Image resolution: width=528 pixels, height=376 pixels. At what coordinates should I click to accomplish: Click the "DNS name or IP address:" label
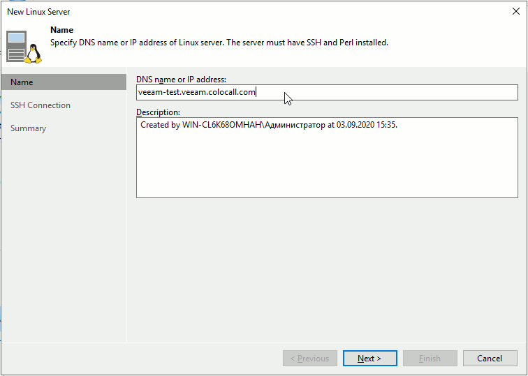[x=181, y=80]
